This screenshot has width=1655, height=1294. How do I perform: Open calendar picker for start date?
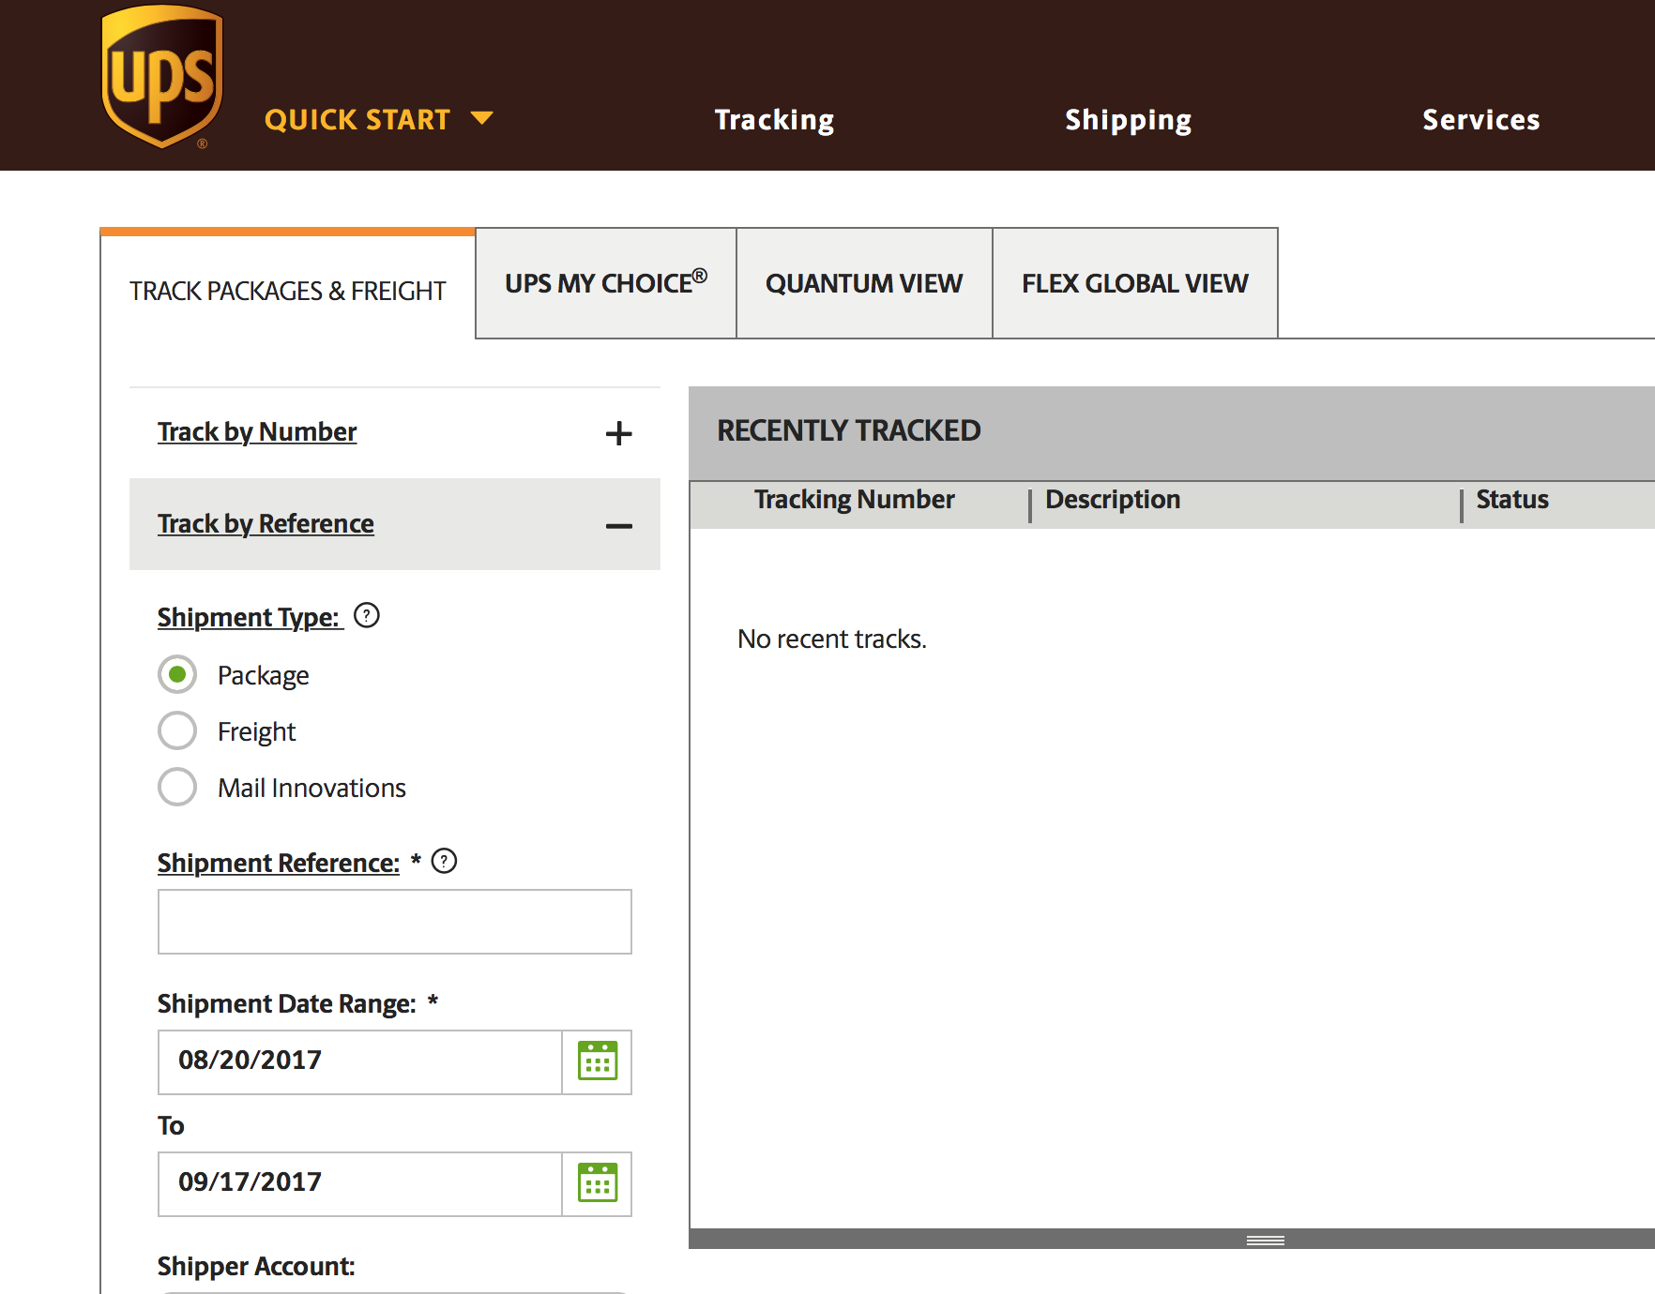tap(598, 1061)
